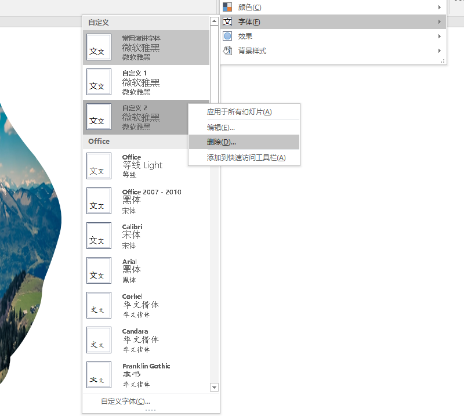Screen dimensions: 464x416
Task: Click the 背景样式 paint bucket icon
Action: tap(227, 50)
